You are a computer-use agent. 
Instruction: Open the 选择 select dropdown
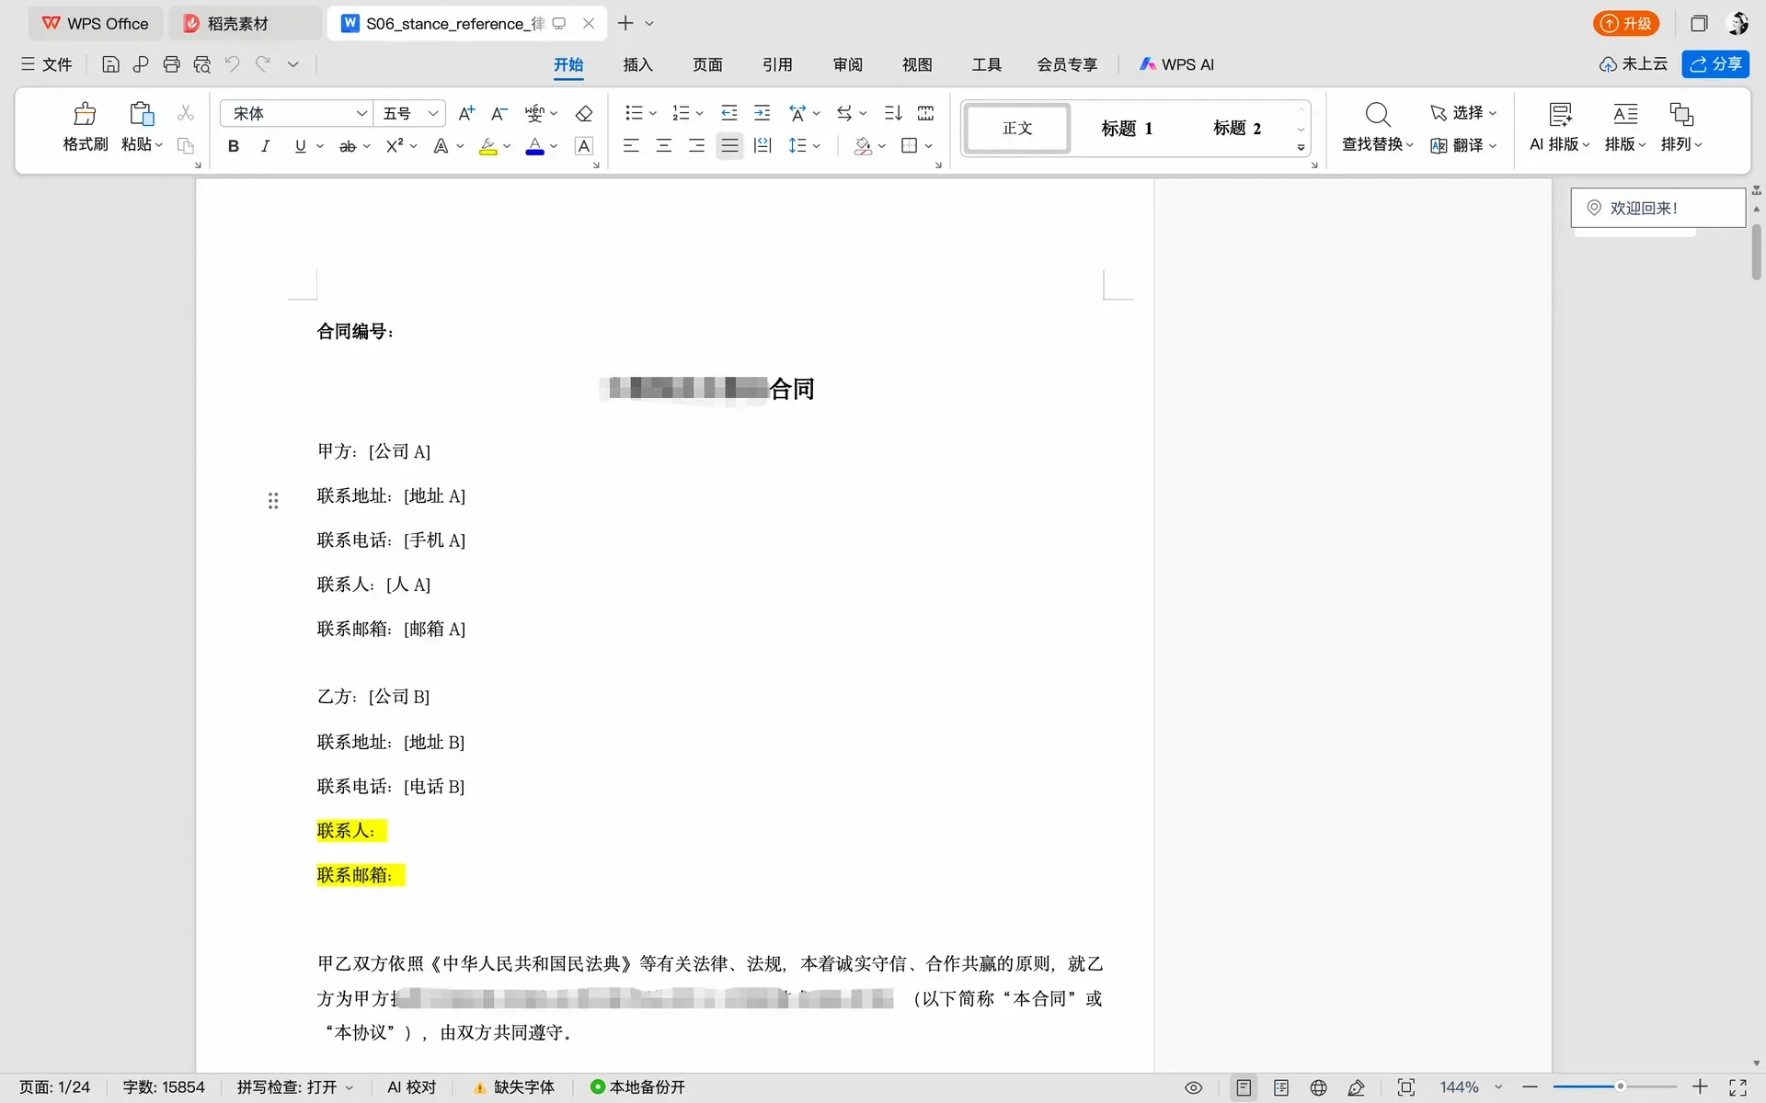(1463, 113)
